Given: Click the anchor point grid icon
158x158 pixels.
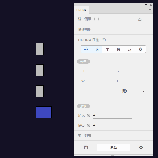Looking at the screenshot, I should [125, 91].
